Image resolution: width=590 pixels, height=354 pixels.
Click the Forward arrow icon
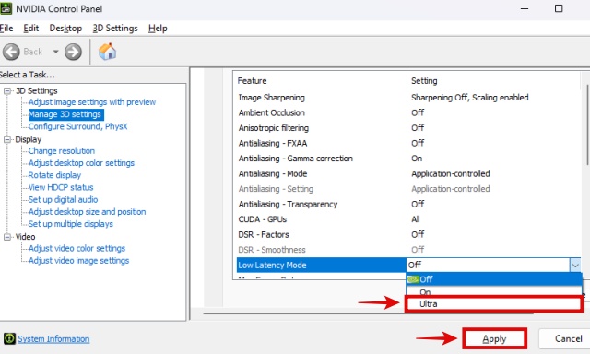(x=73, y=52)
